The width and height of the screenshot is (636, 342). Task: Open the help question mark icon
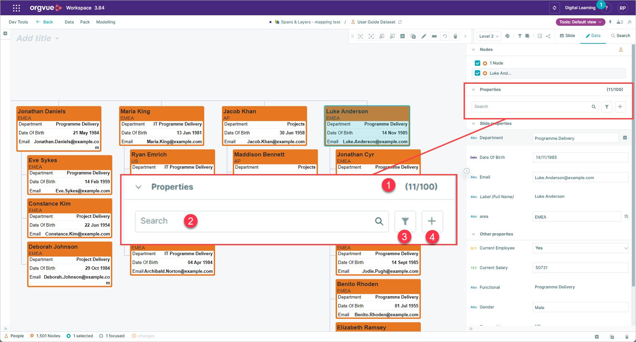606,8
